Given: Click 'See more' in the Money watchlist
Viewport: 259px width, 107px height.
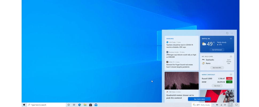Looking at the screenshot, I should pos(217,86).
